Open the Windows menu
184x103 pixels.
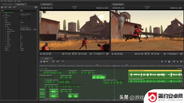pyautogui.click(x=10, y=1)
